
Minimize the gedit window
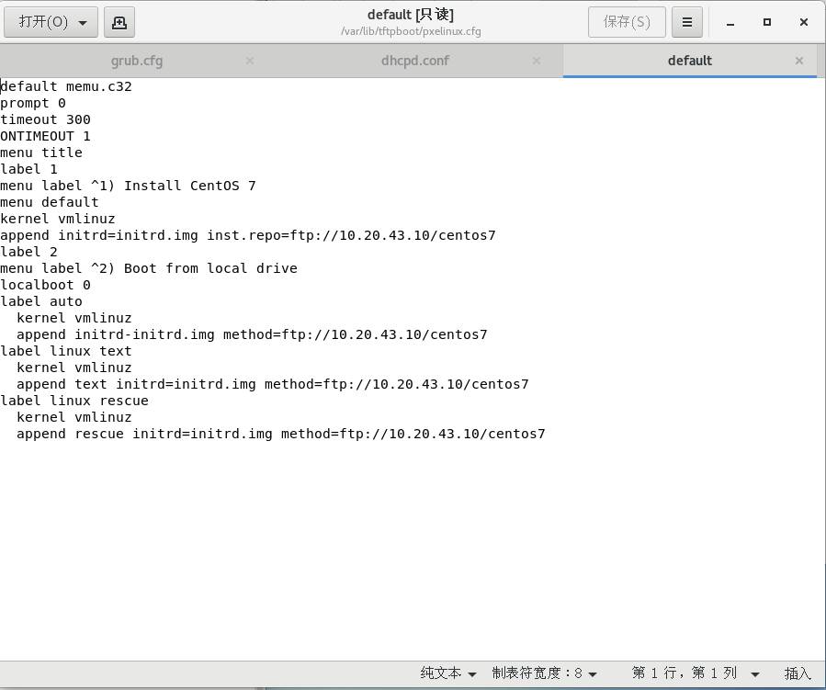pos(730,22)
